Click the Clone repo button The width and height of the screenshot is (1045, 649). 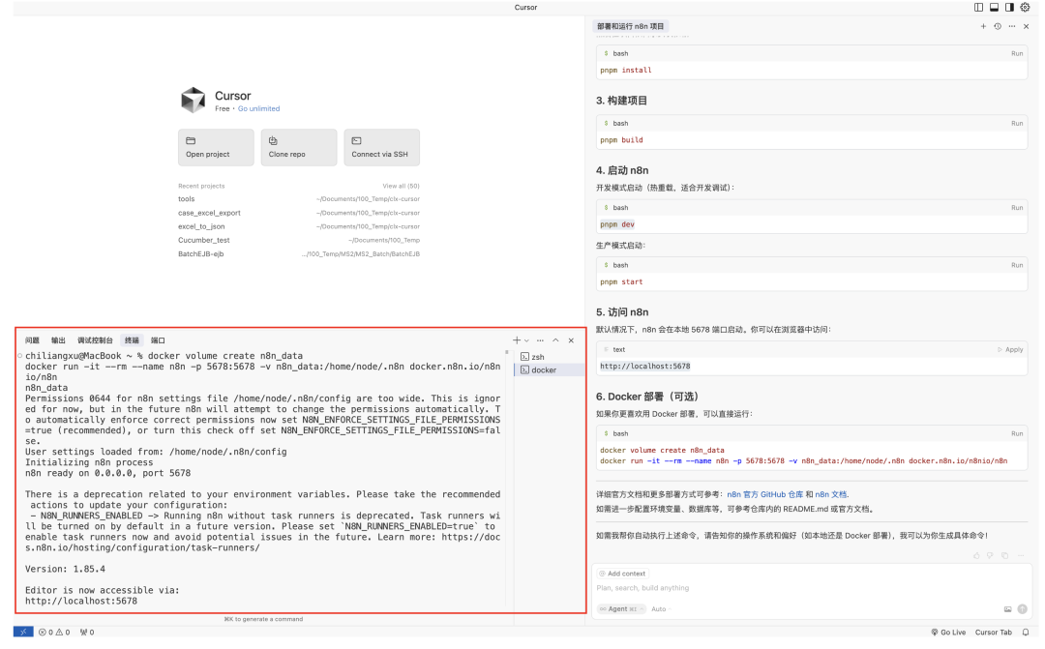[299, 147]
